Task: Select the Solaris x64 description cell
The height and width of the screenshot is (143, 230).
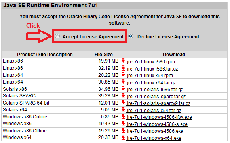Action: 15,110
